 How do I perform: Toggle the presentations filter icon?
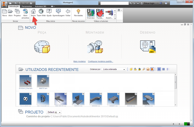144,69
